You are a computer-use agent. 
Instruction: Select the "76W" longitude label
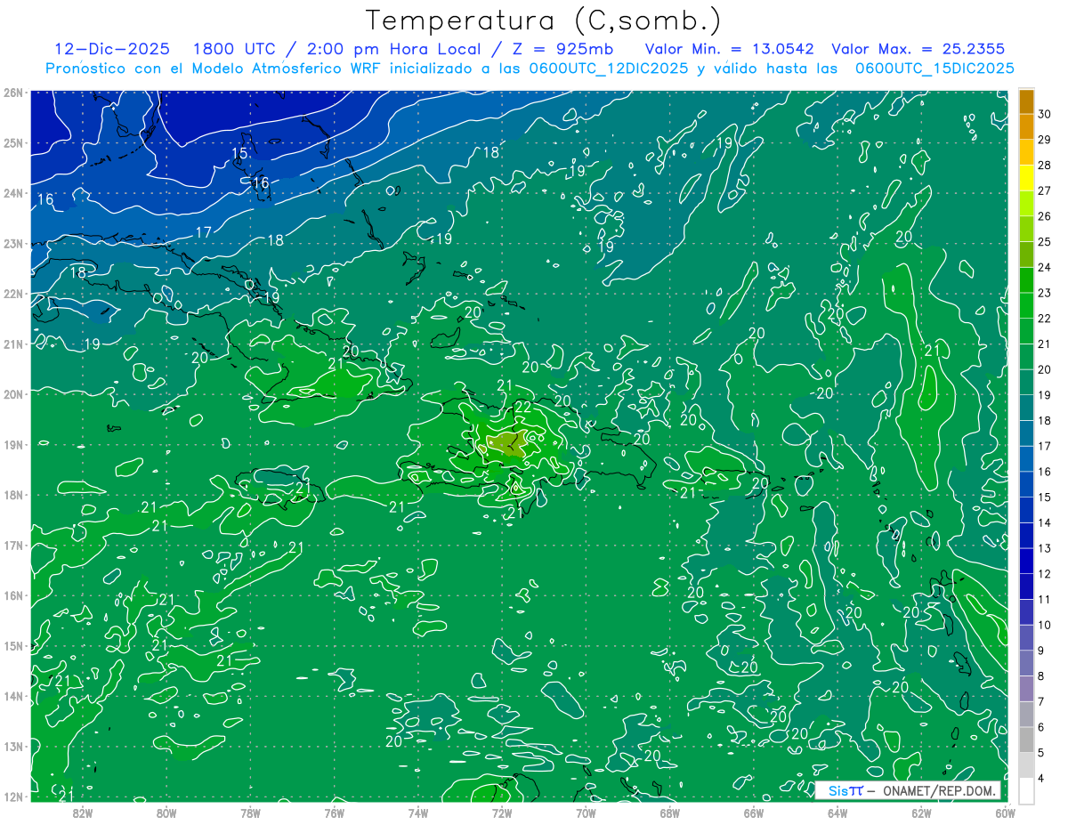point(334,813)
